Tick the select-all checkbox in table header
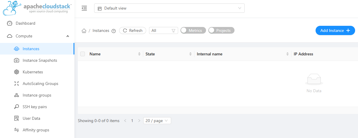The width and height of the screenshot is (358, 138). tap(83, 54)
